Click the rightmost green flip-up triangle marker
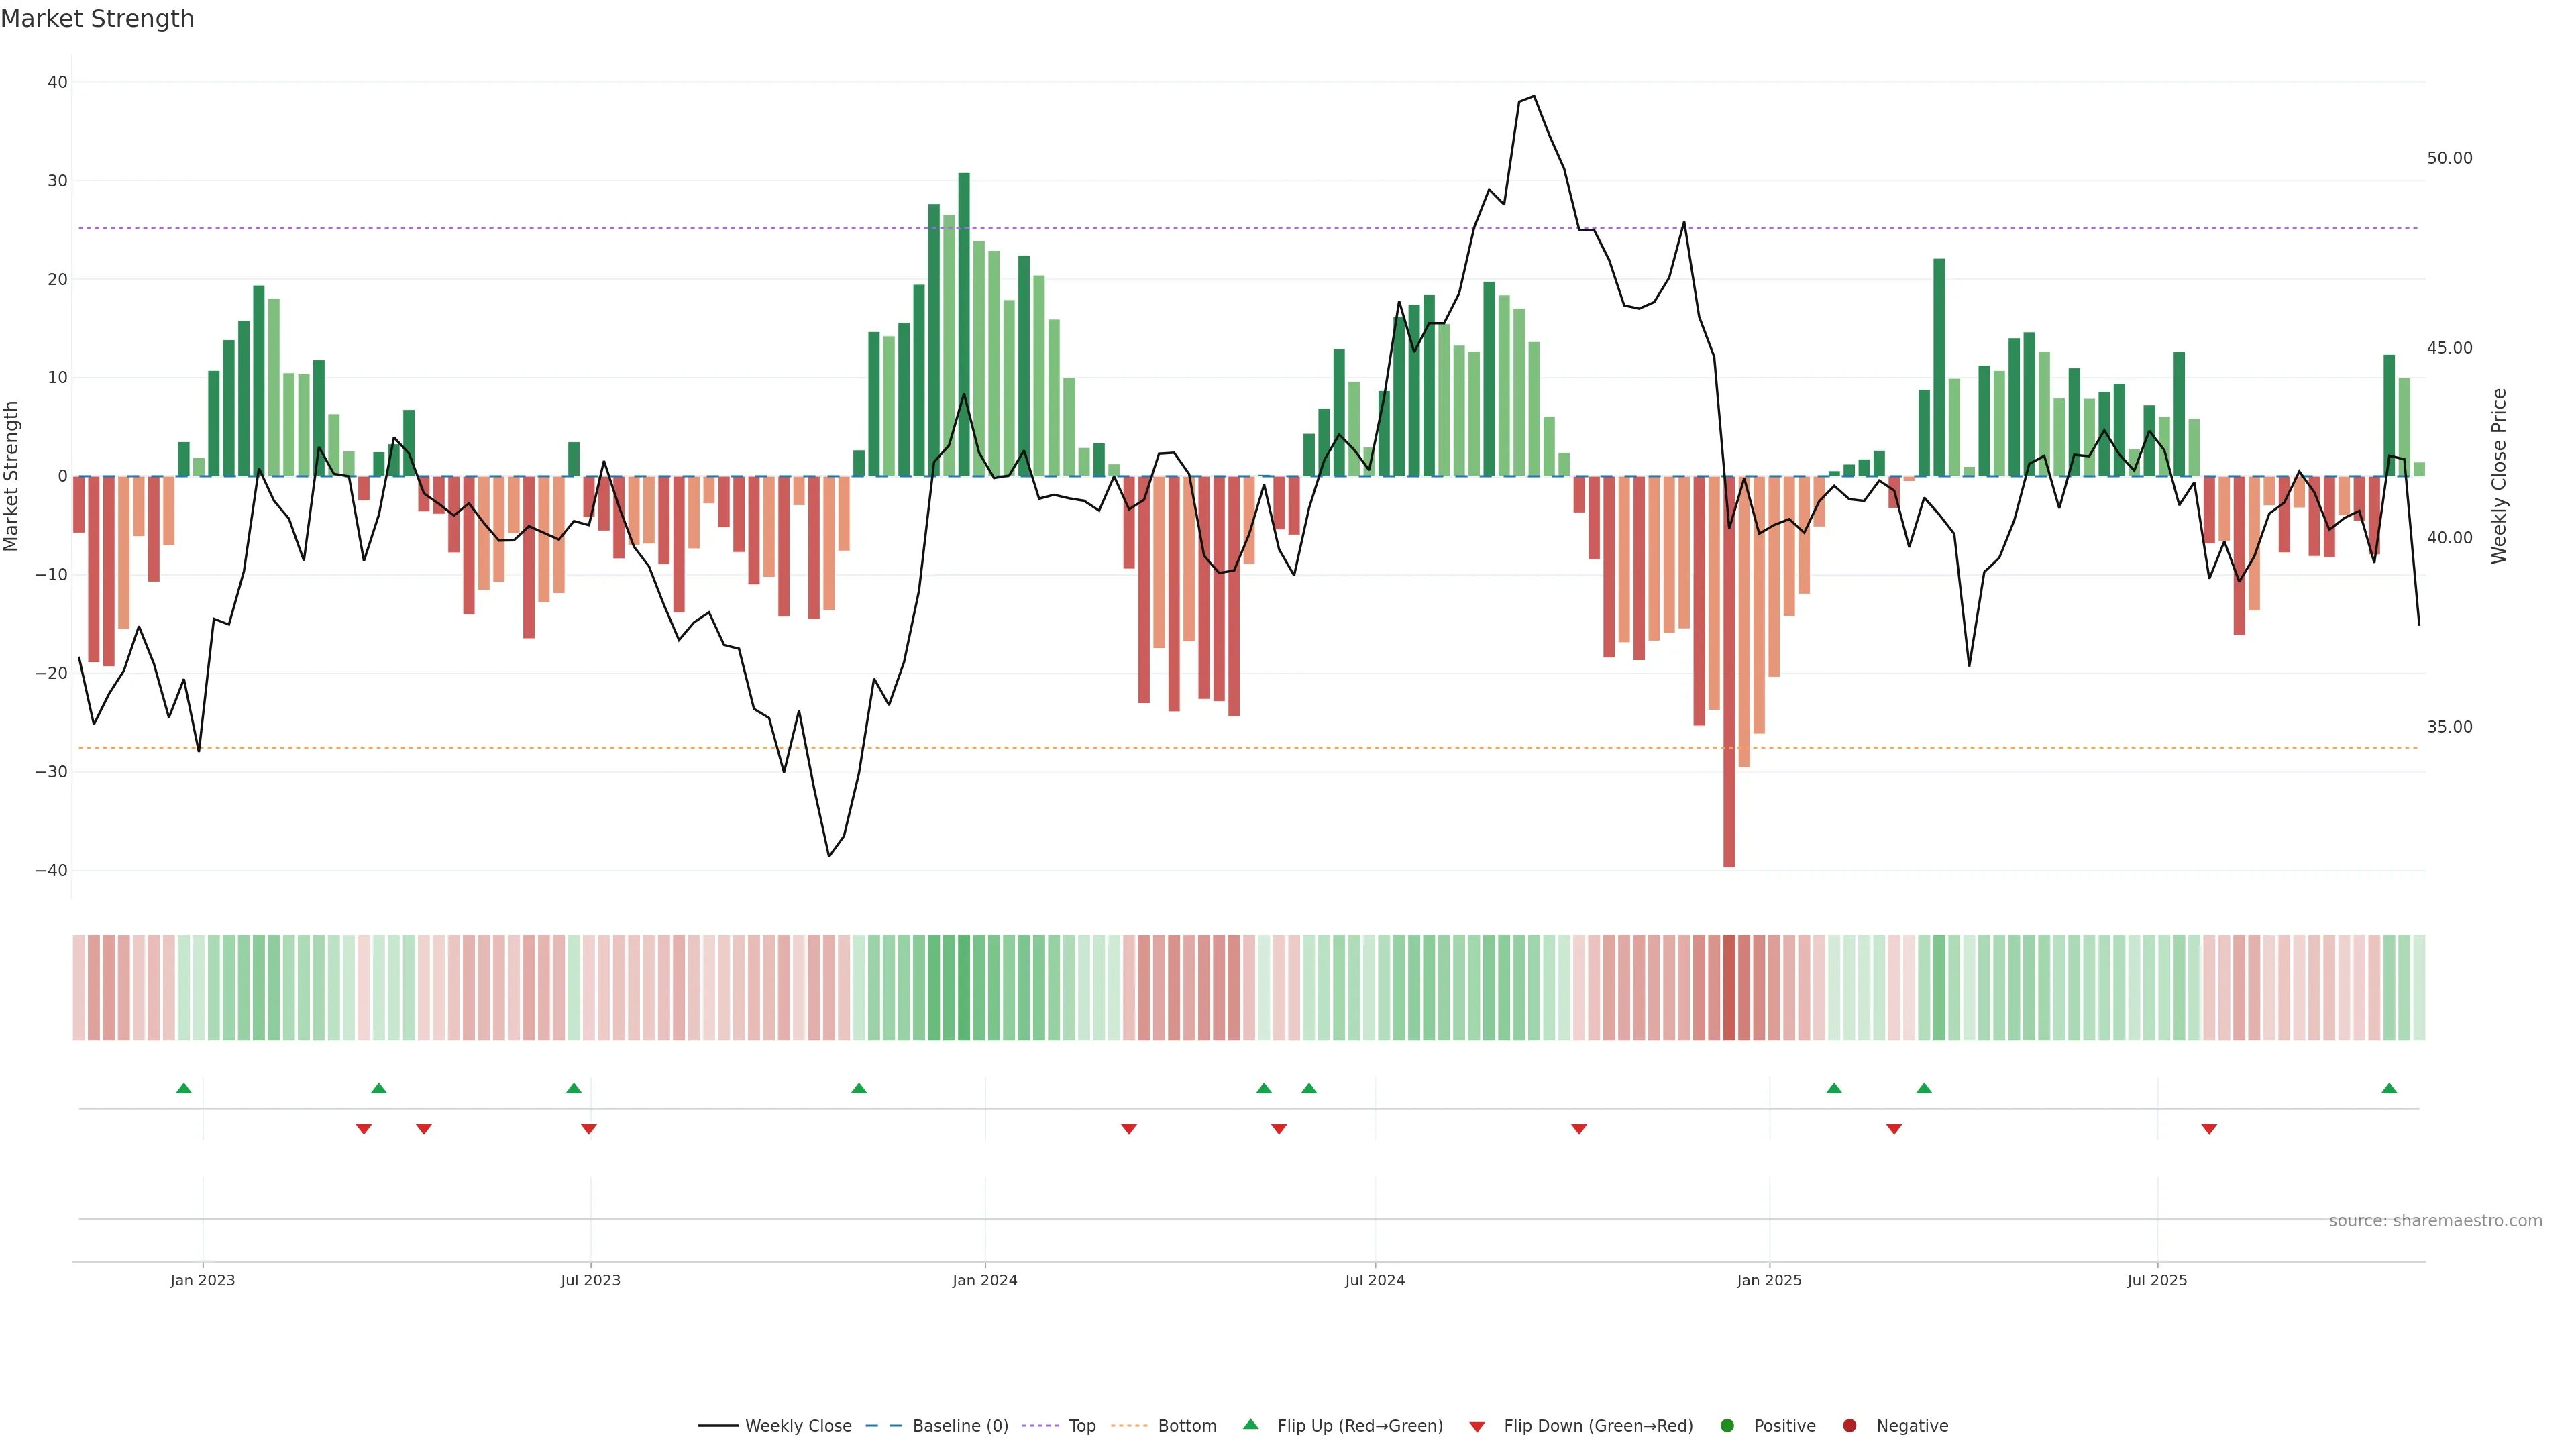This screenshot has width=2576, height=1449. (x=2389, y=1088)
